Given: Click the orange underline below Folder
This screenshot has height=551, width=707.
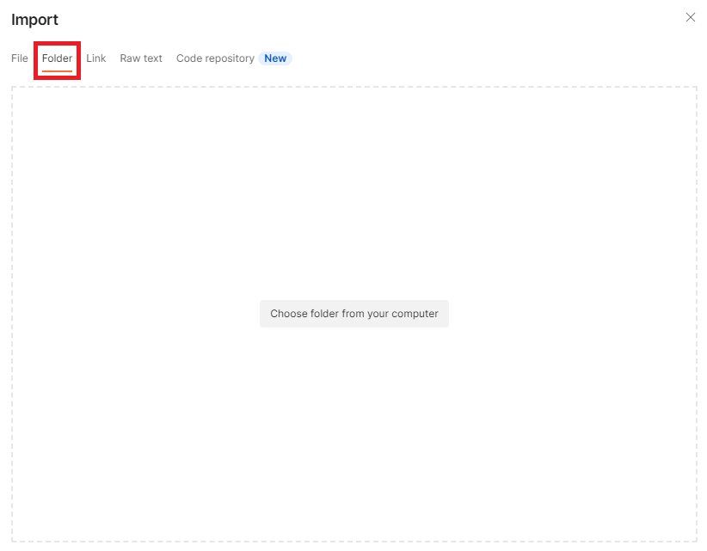Looking at the screenshot, I should 57,70.
